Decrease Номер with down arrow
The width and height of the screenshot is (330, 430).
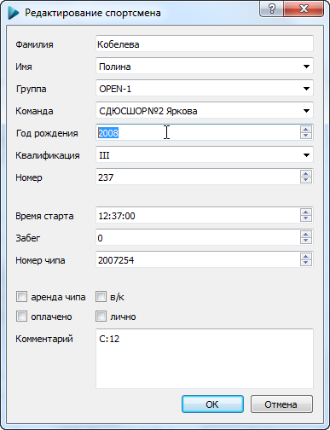pos(306,180)
